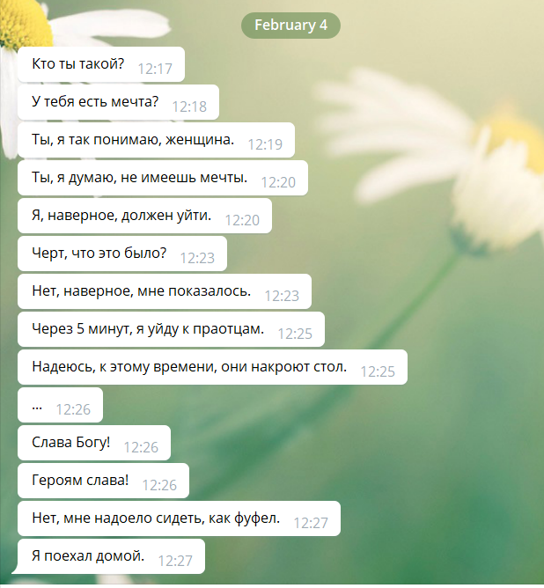Click message "Через 5 минут, я уйду к праотцам."

(171, 329)
